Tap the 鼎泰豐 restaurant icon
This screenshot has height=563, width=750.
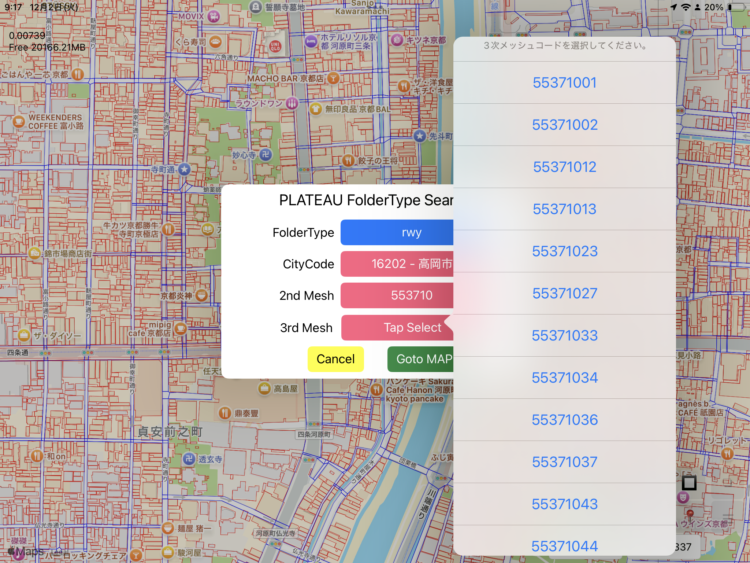click(224, 413)
